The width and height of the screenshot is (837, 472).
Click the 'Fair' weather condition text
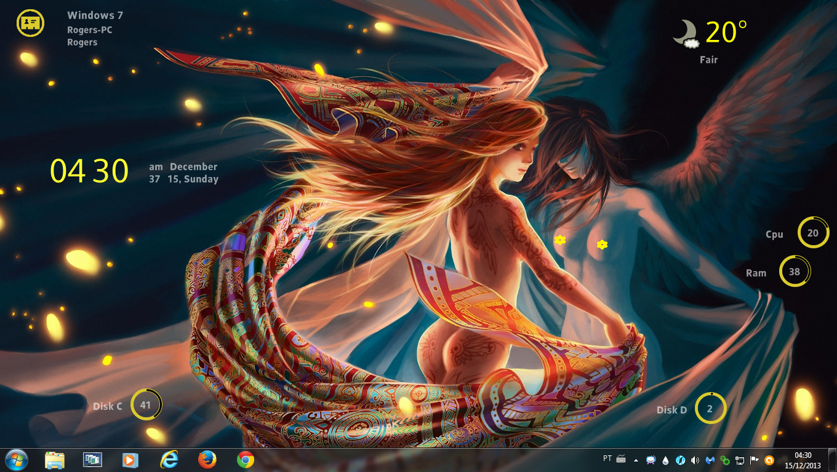[709, 60]
